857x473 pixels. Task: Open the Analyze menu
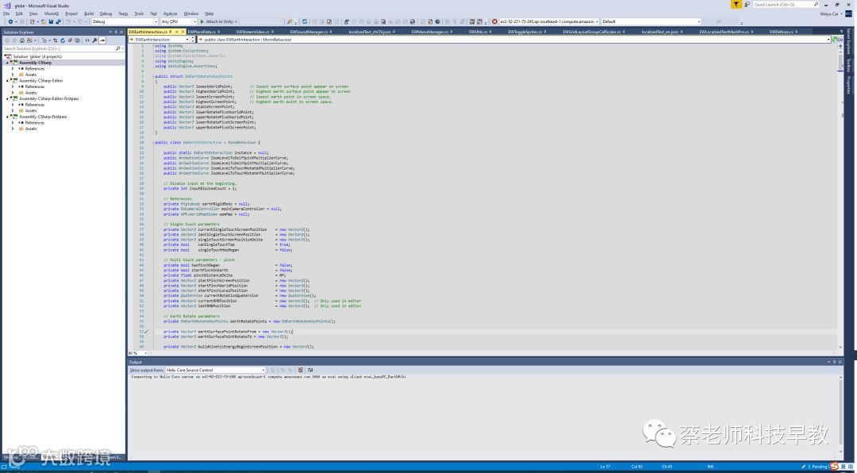click(x=170, y=13)
